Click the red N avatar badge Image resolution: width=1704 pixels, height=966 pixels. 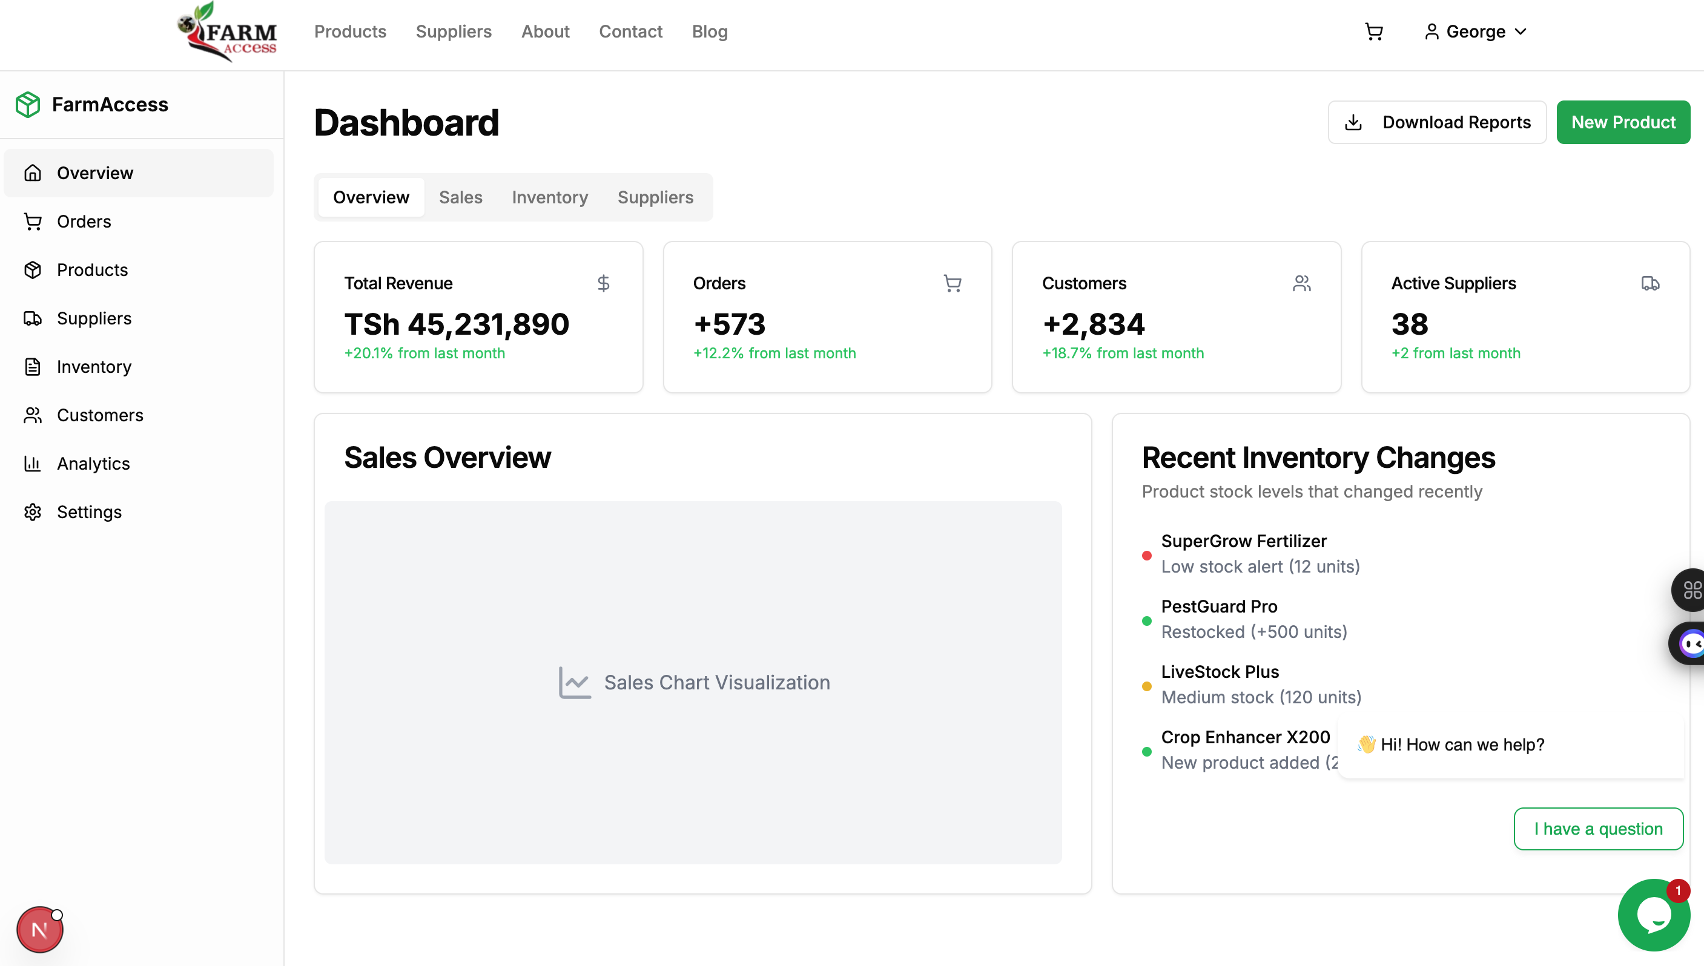click(40, 930)
